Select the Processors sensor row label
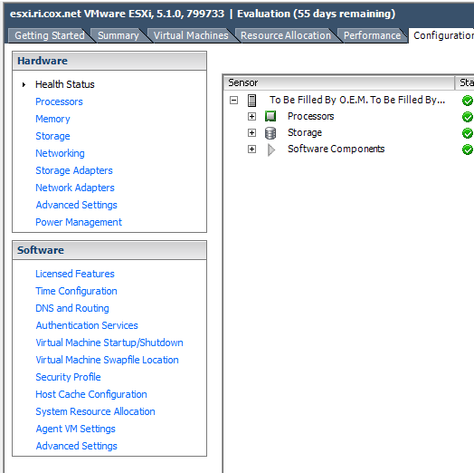The image size is (474, 473). tap(310, 117)
